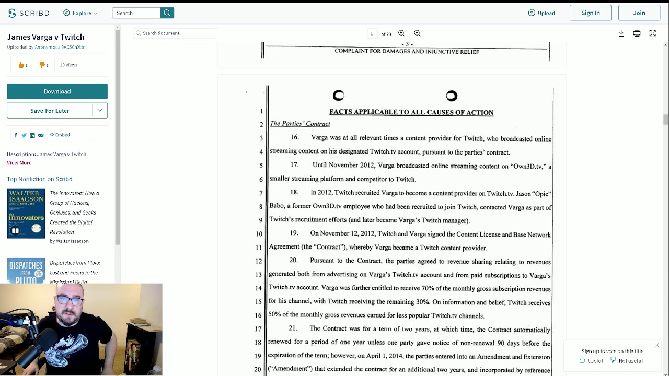Open Dispatches from Pluto title link
669x376 pixels.
[x=75, y=272]
